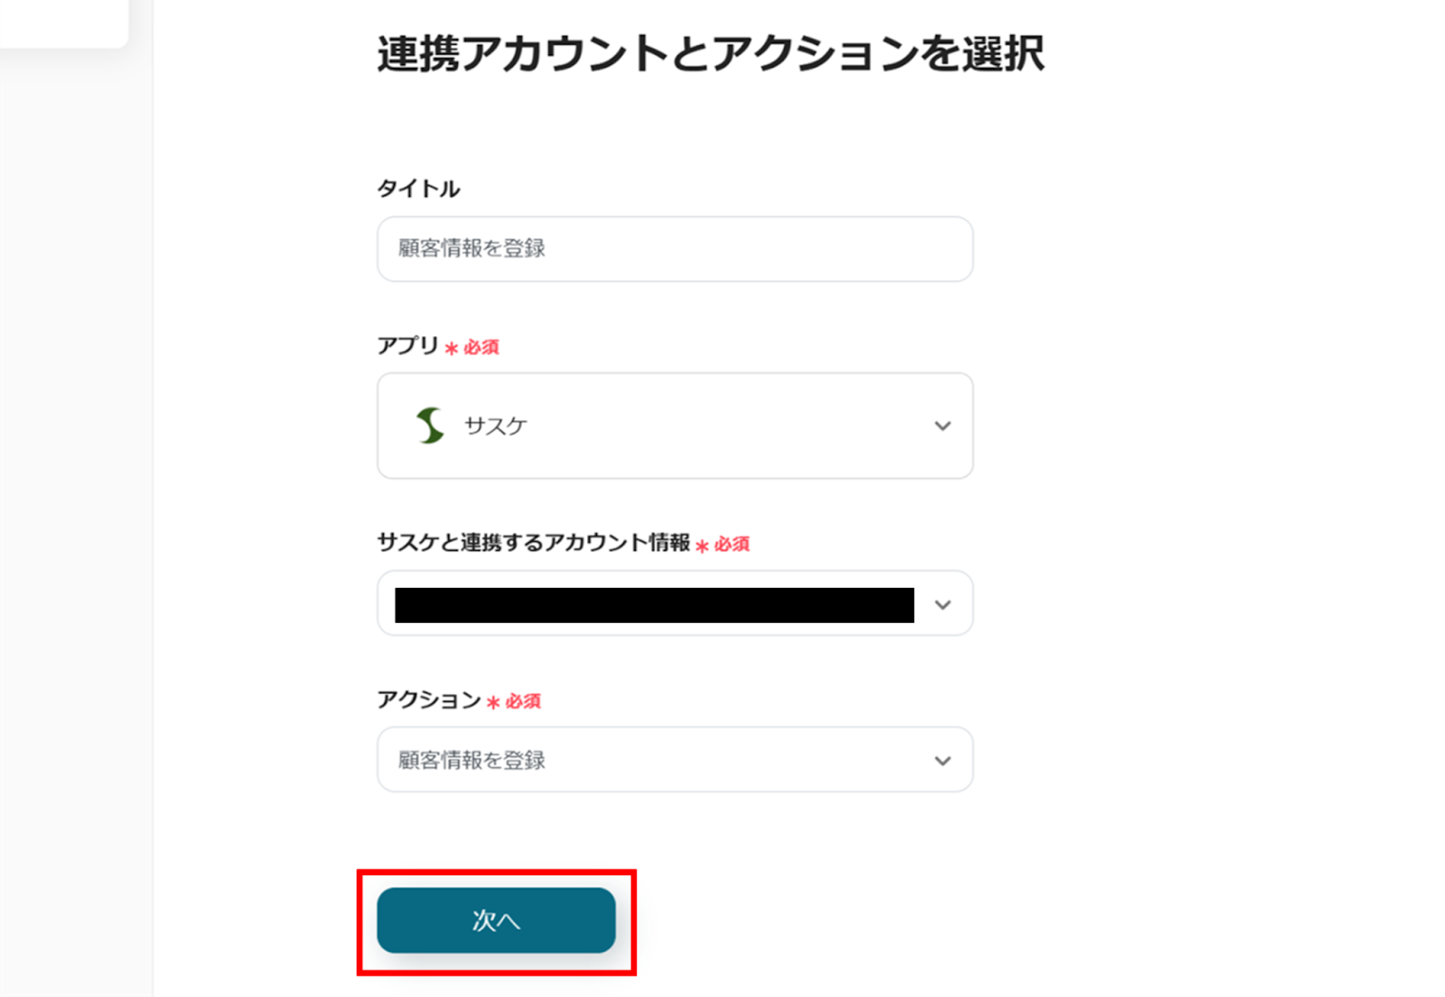The height and width of the screenshot is (997, 1445).
Task: Click the 必須 marker beside アクション
Action: (523, 702)
